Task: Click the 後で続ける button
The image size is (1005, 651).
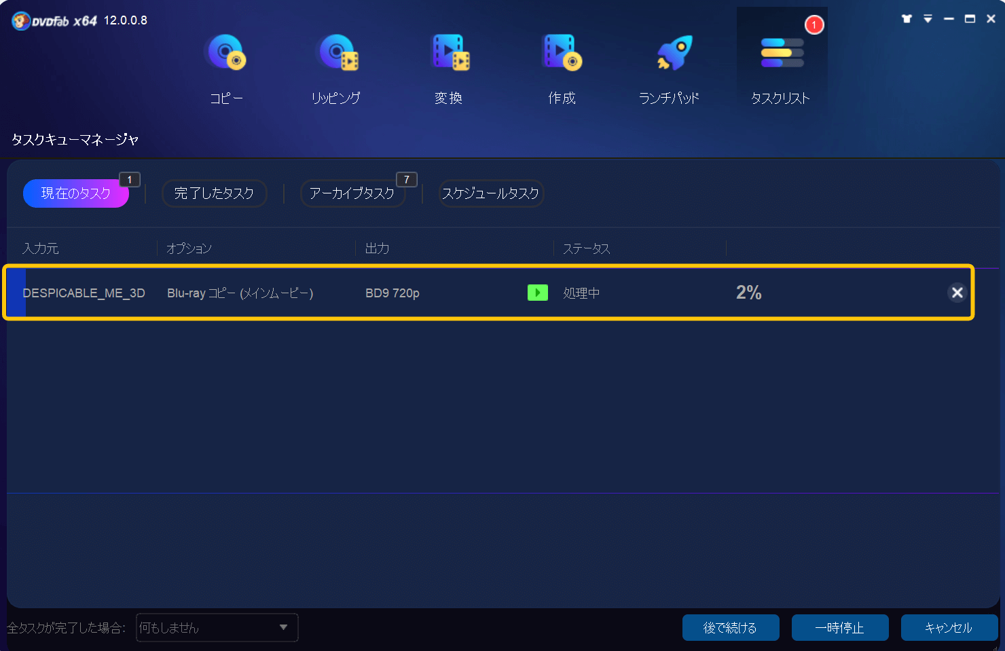Action: click(731, 628)
